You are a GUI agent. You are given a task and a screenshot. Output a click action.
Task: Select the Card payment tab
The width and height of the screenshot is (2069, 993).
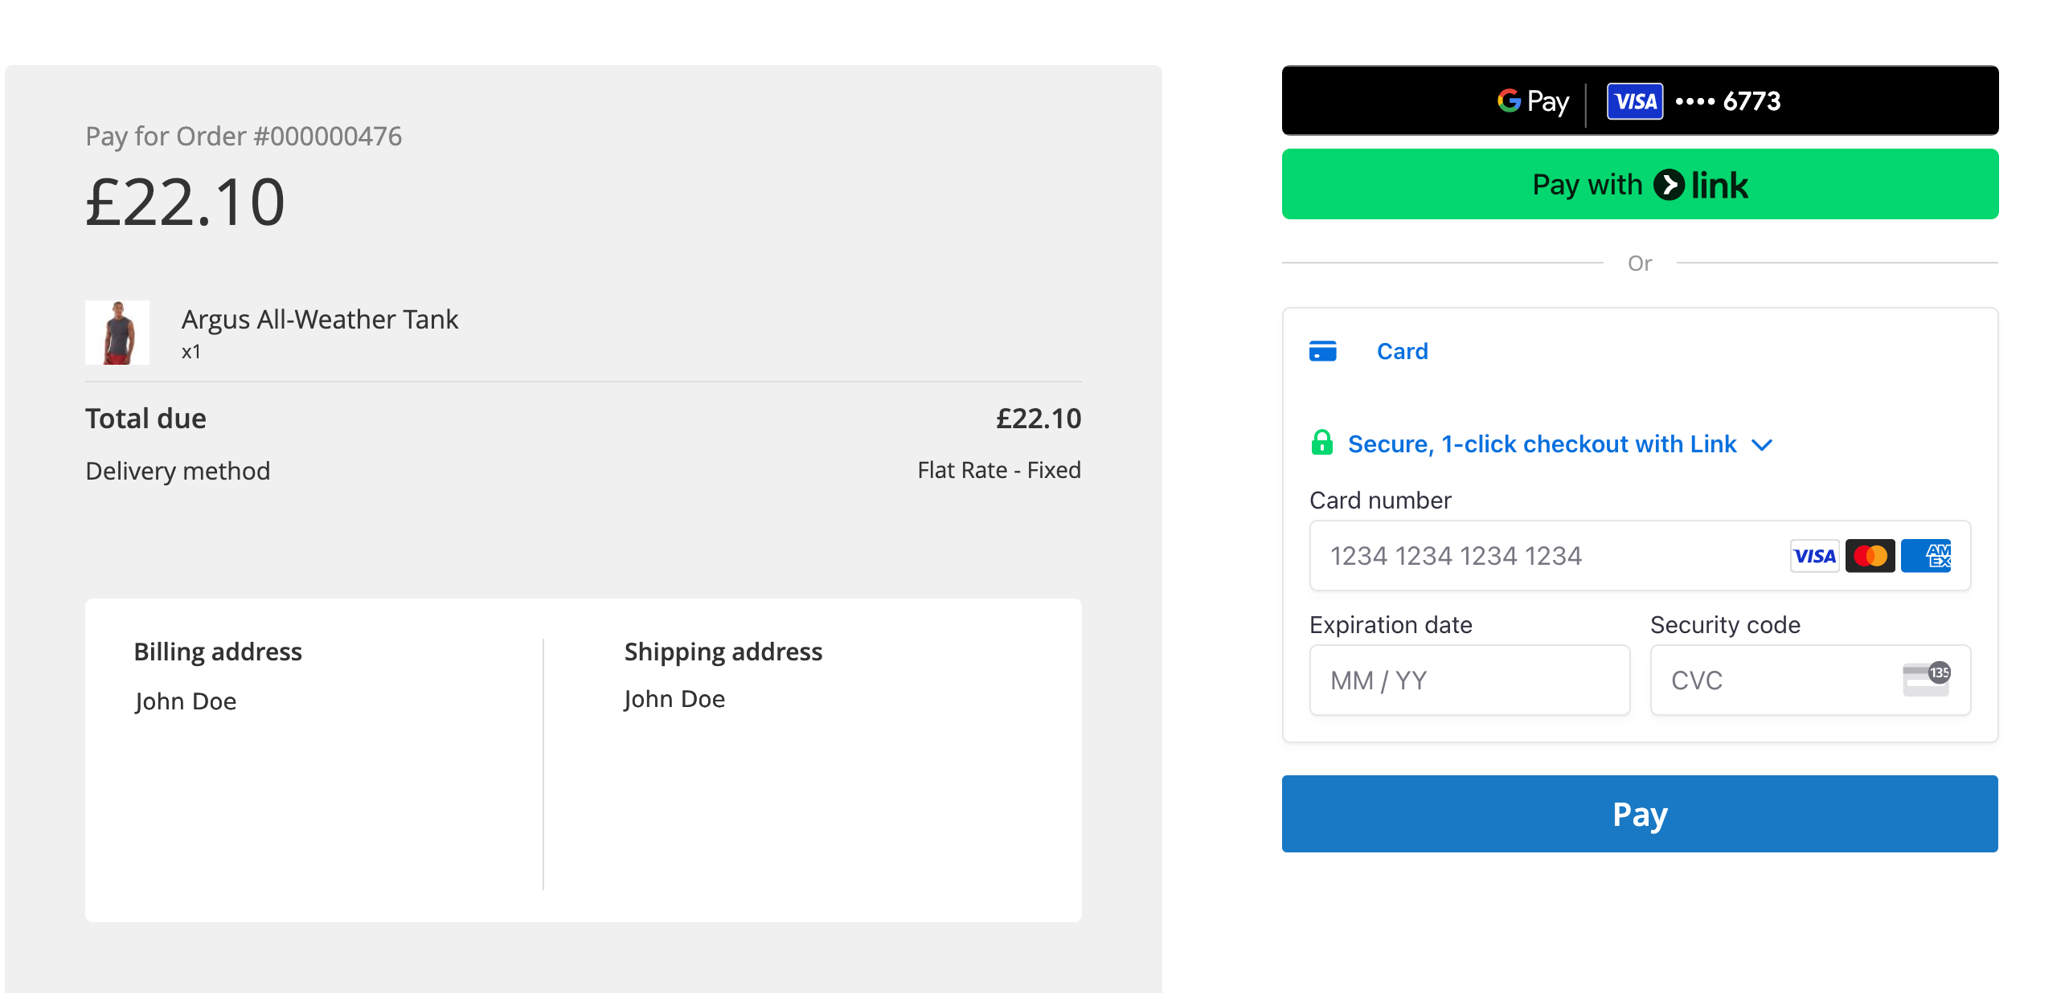click(1402, 351)
